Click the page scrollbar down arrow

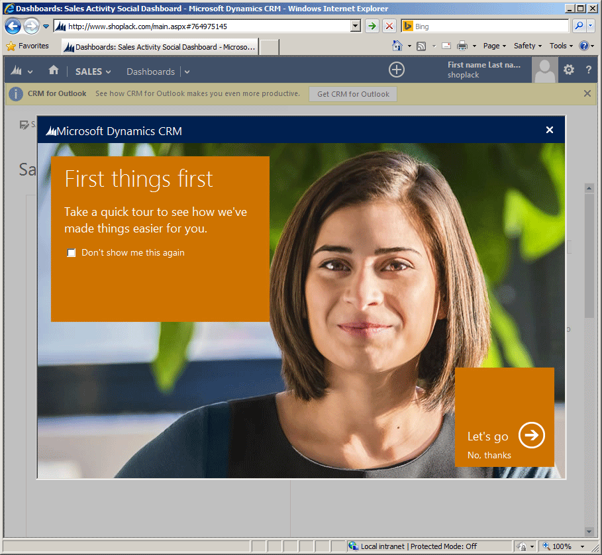[x=589, y=532]
